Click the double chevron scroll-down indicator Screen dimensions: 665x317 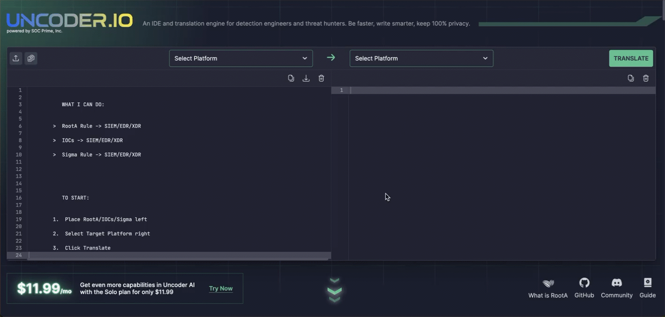click(334, 290)
